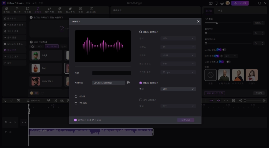Open the beat detection dropdown in audio panel
Image resolution: width=269 pixels, height=148 pixels.
tap(231, 56)
